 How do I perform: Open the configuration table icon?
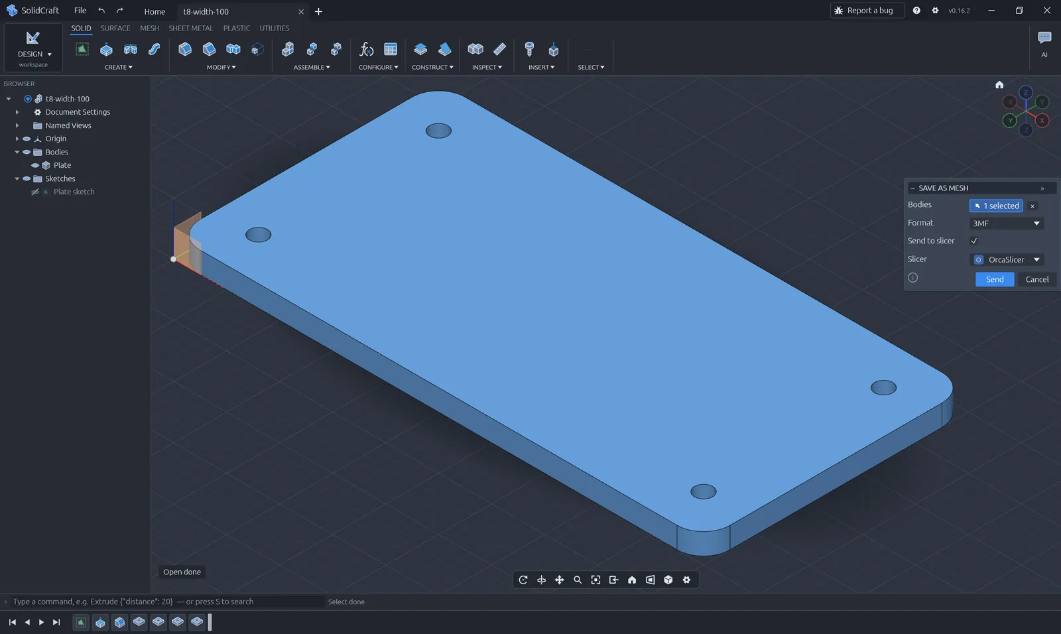point(391,49)
